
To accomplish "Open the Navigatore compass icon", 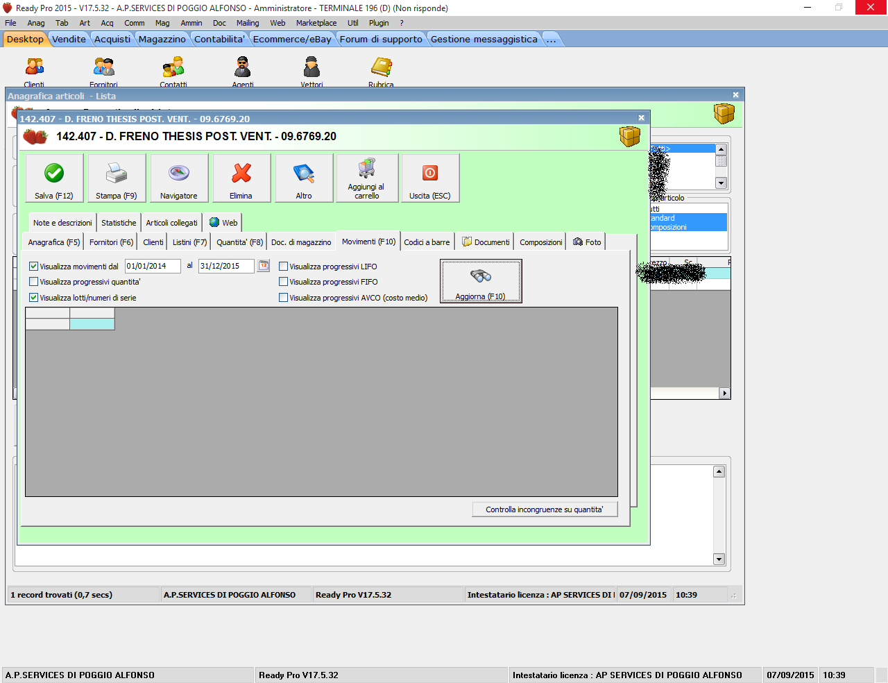I will click(x=179, y=173).
